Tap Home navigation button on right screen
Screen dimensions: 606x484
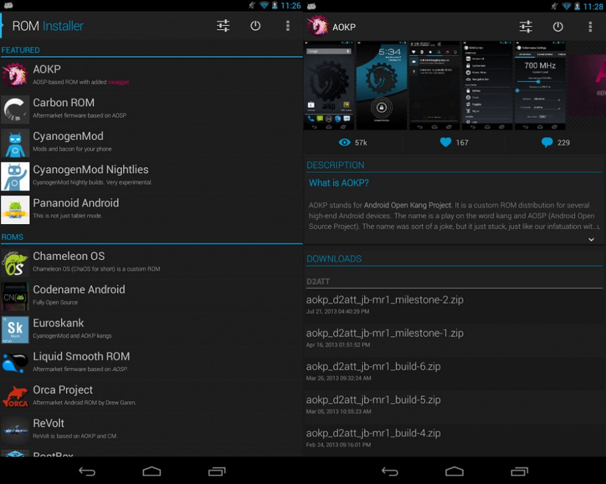[x=454, y=471]
